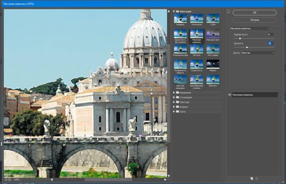
Task: Select the Зернистость фотопленки filter thumbnail
Action: tap(180, 34)
